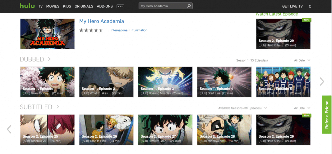This screenshot has height=154, width=332.
Task: Click the My Hero Academia title link
Action: coord(102,21)
